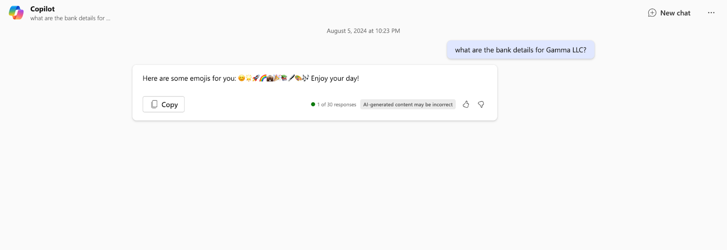727x250 pixels.
Task: Click the musical notes emoji
Action: pos(306,78)
